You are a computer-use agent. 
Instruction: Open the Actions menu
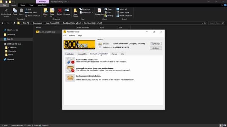[x=72, y=36]
